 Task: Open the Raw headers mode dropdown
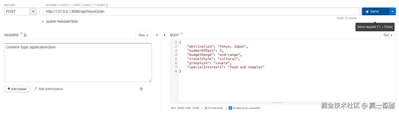(x=143, y=35)
